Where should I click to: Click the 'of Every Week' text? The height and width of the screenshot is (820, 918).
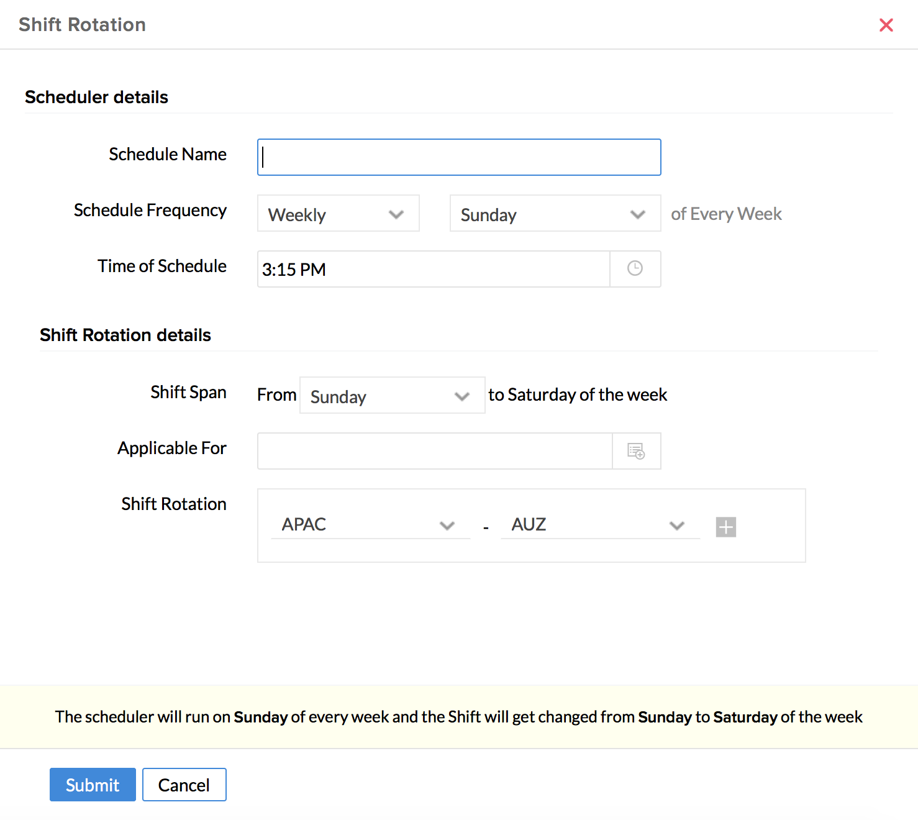726,214
